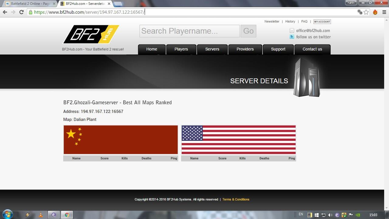Click the United States flag image

coord(239,140)
